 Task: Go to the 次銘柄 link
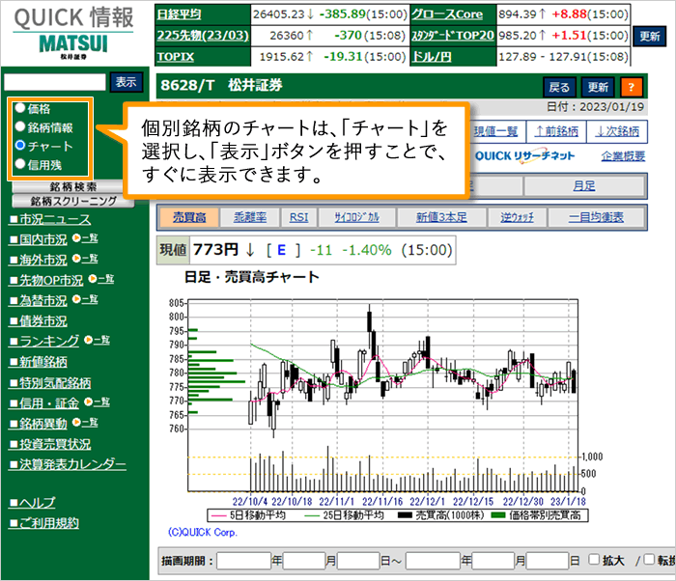pyautogui.click(x=617, y=131)
